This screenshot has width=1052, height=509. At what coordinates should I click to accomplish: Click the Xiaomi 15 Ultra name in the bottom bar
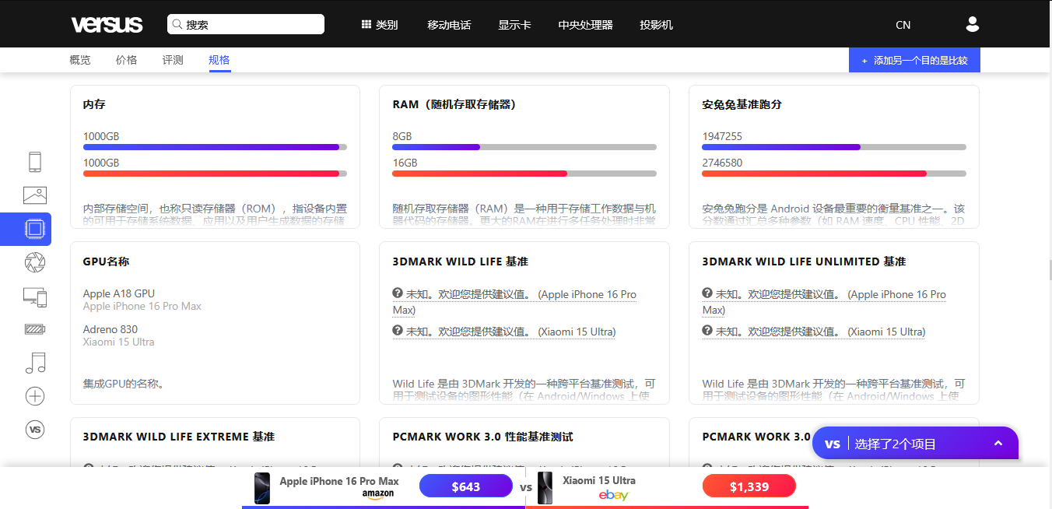click(599, 480)
